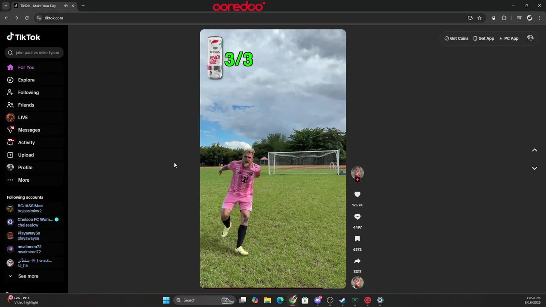Open Task View on taskbar
This screenshot has height=307, width=546.
tap(243, 300)
